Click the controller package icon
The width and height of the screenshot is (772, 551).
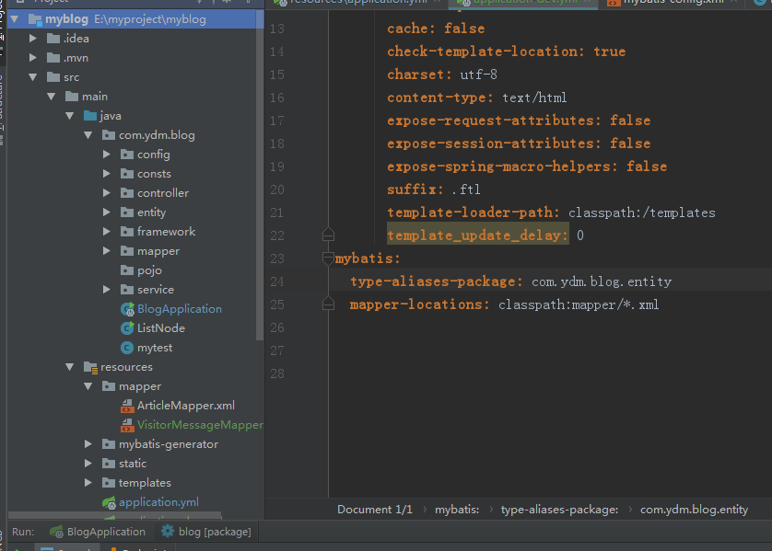click(x=127, y=192)
